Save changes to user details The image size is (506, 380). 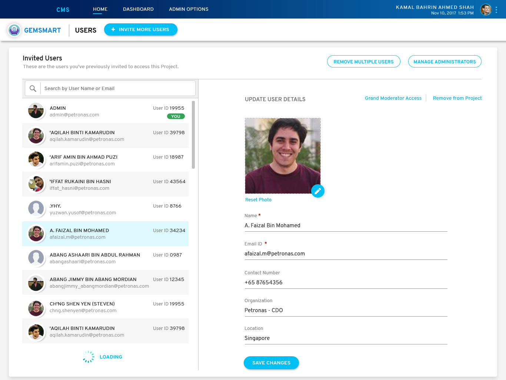point(271,363)
